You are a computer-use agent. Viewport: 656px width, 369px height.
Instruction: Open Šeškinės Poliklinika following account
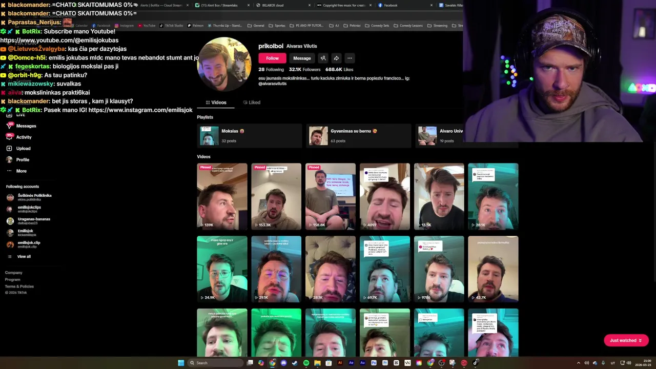(29, 197)
